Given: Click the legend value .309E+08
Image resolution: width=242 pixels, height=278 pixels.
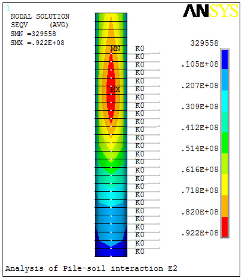Looking at the screenshot, I should pos(200,107).
